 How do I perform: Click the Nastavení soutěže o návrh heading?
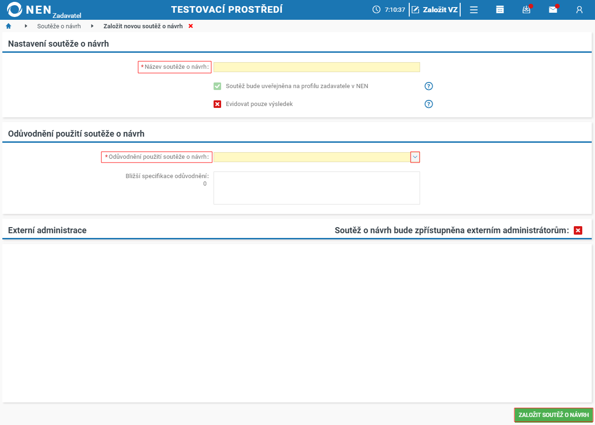(58, 44)
